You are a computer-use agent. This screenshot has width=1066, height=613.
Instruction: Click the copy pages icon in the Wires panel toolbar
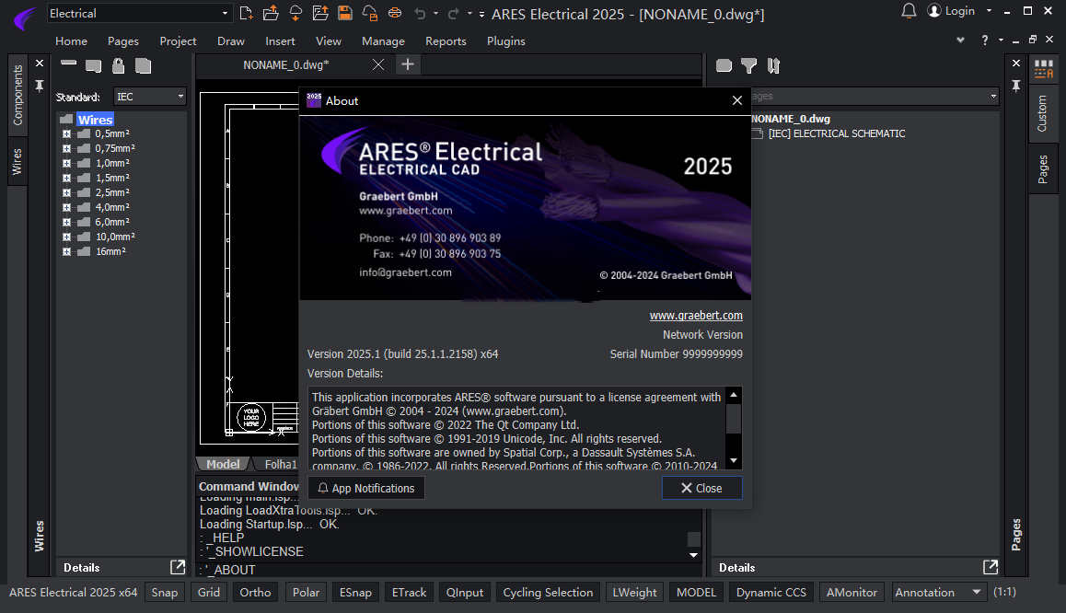(x=143, y=66)
